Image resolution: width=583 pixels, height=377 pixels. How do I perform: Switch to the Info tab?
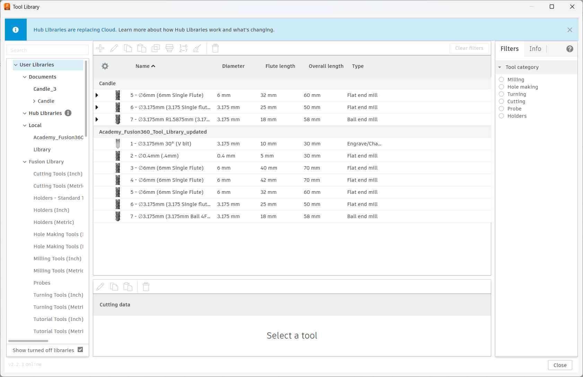535,49
